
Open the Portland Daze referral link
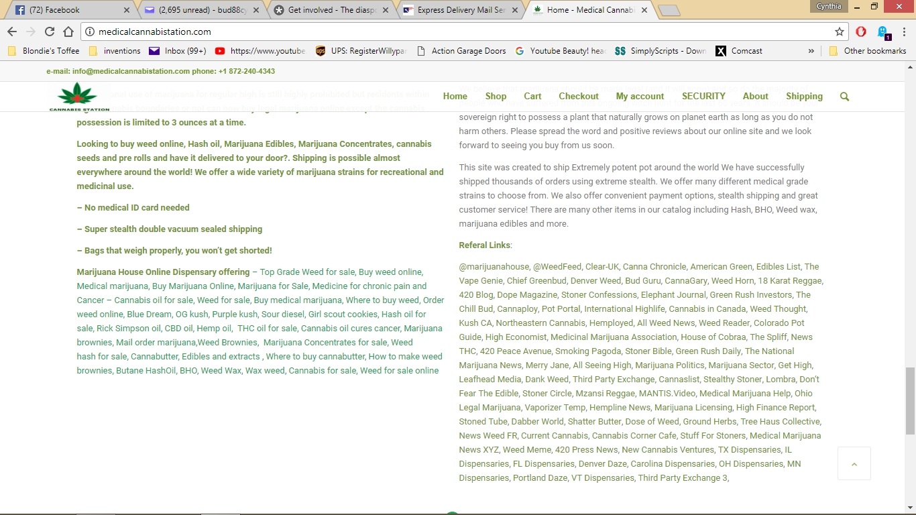540,478
